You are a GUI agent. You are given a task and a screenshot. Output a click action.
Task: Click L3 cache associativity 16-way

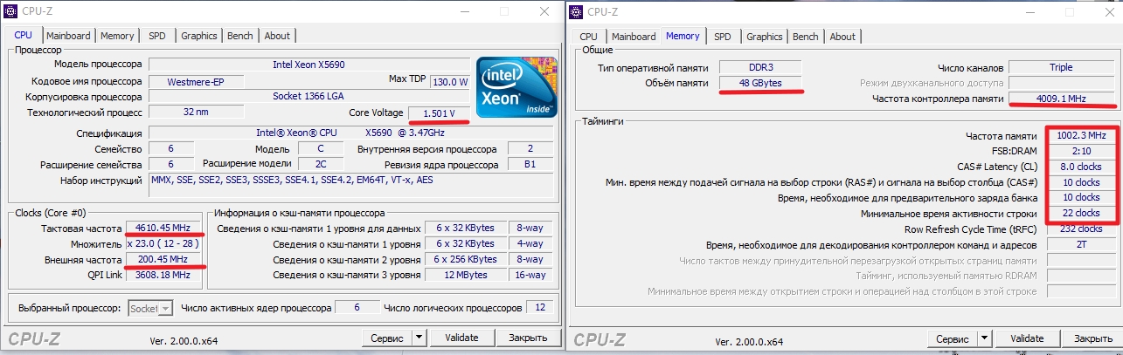point(530,275)
